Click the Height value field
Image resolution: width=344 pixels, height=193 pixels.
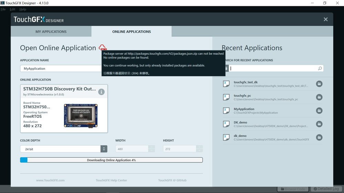[179, 149]
